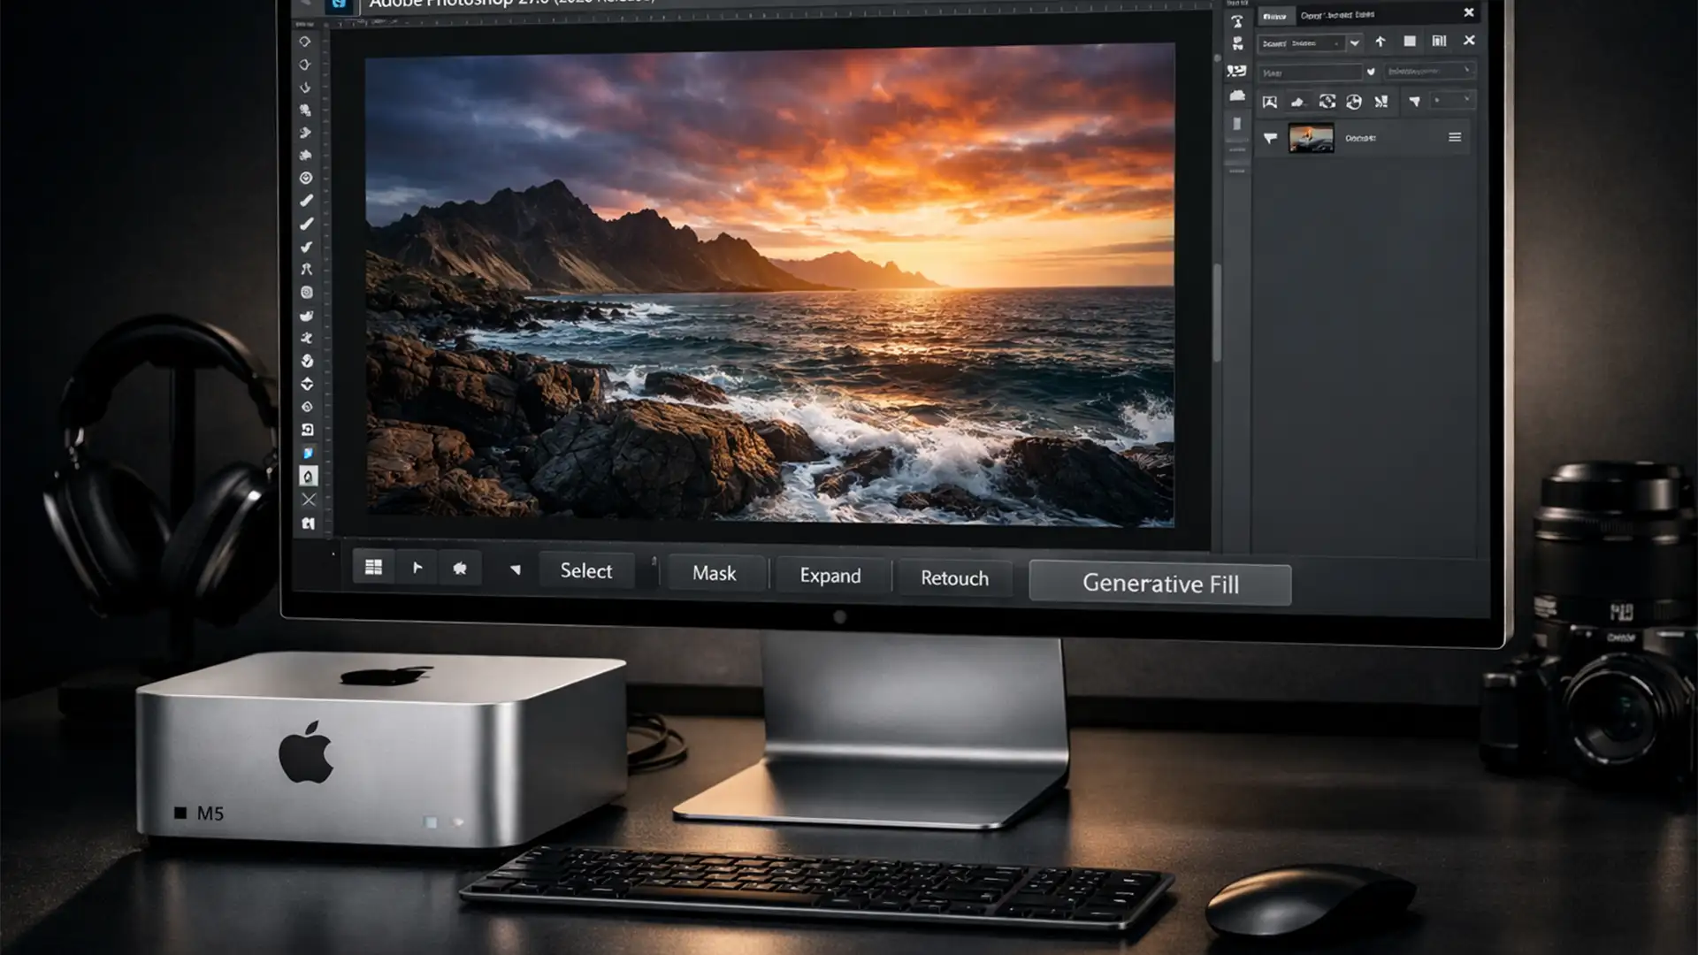Activate the Blur drop-shaped tool near toolbar bottom

[308, 475]
